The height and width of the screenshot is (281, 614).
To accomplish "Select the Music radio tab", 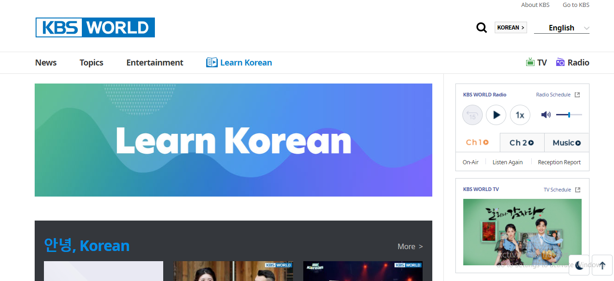I will [x=567, y=143].
